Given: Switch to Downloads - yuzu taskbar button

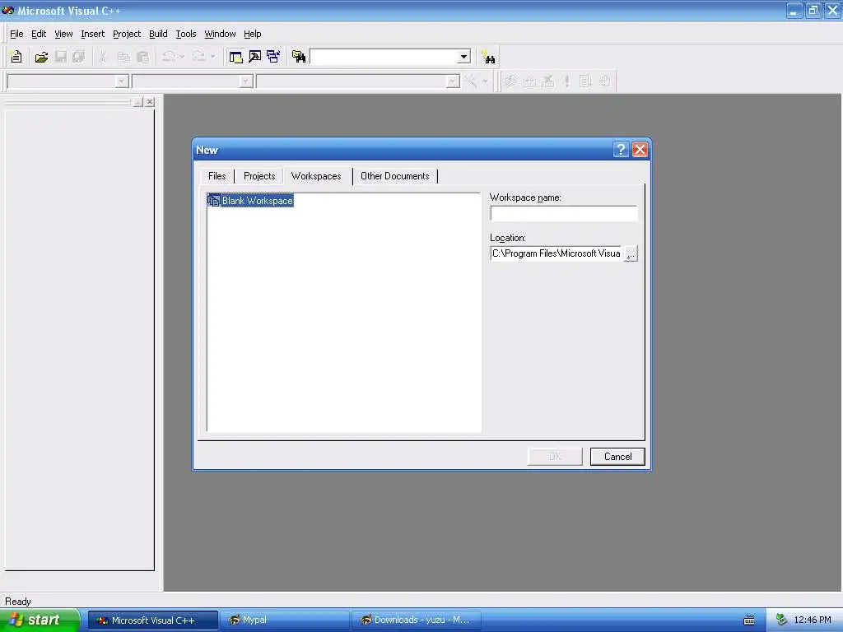Looking at the screenshot, I should point(416,620).
